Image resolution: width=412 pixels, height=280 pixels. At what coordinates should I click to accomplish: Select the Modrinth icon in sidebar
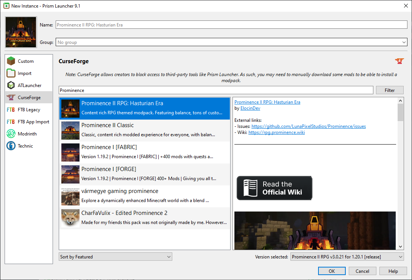pos(11,134)
